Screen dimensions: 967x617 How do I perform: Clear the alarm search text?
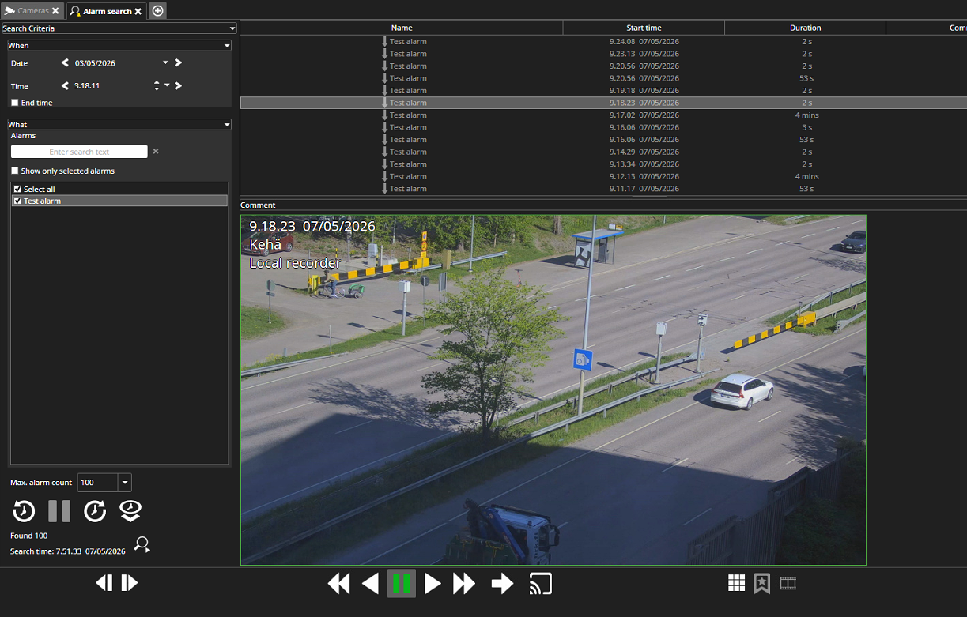[156, 152]
